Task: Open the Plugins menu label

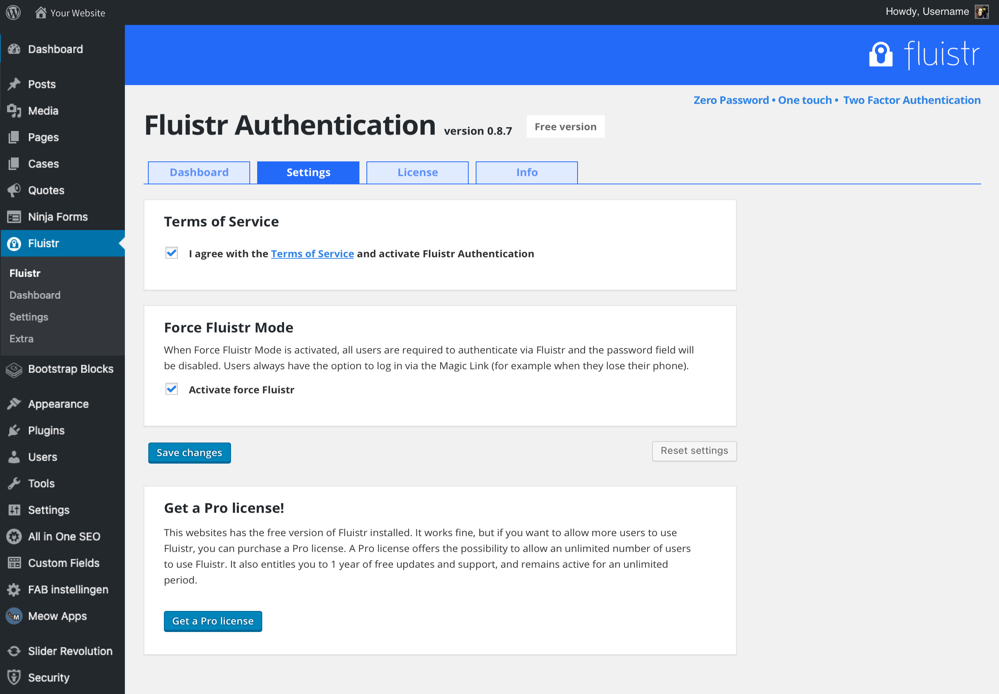Action: (46, 431)
